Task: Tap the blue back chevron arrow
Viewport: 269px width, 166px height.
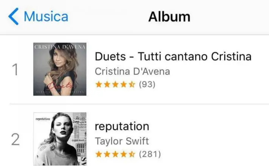Action: point(13,17)
